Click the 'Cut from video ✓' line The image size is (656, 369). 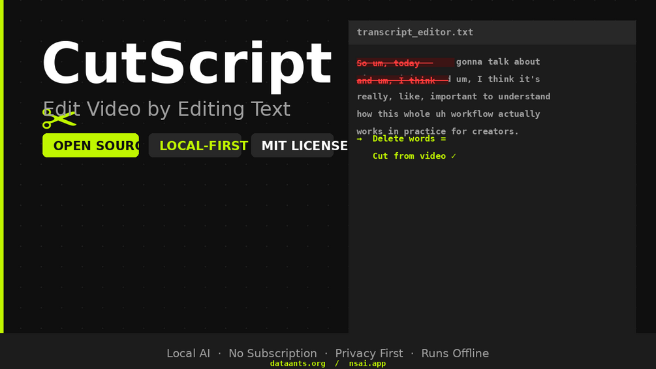414,156
